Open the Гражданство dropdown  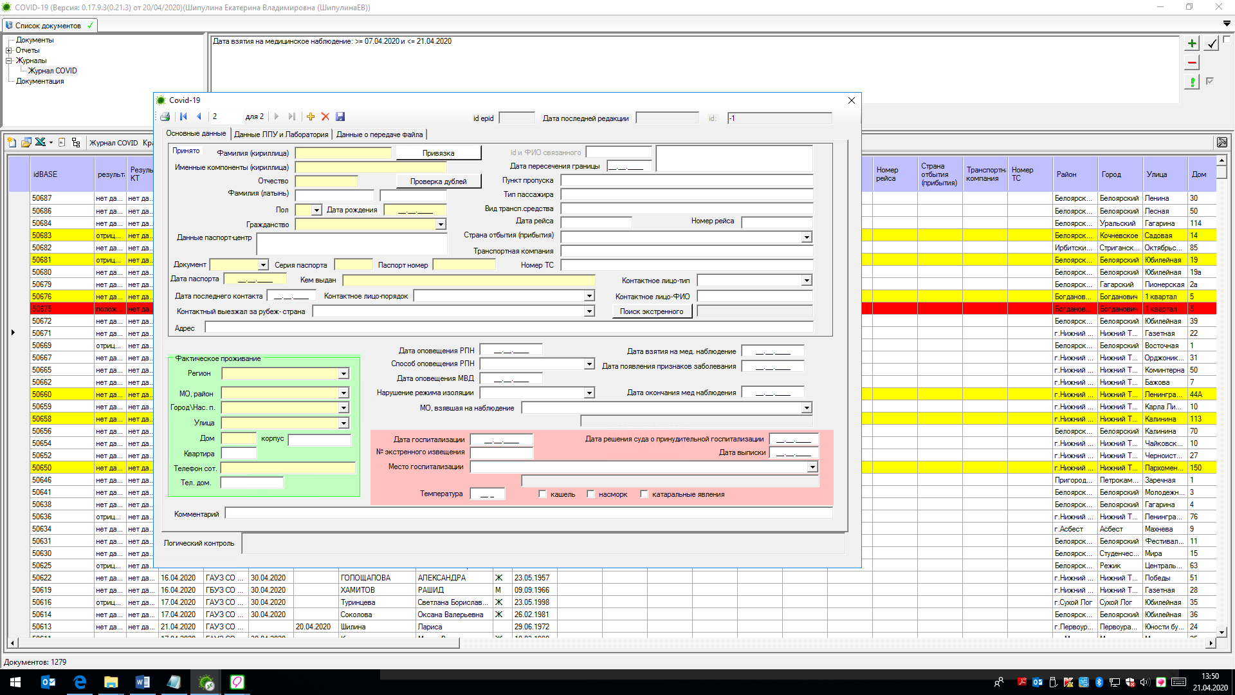pos(441,225)
